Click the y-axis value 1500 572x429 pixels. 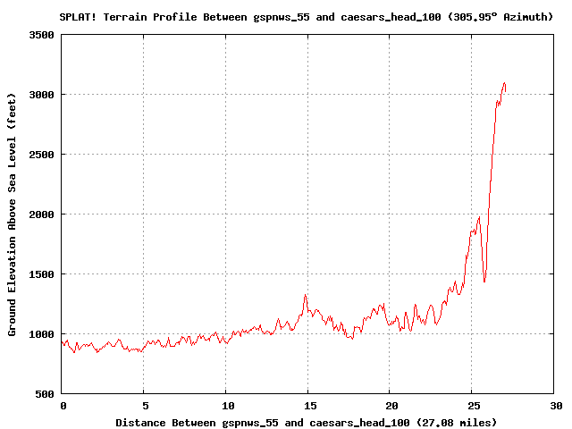(41, 274)
